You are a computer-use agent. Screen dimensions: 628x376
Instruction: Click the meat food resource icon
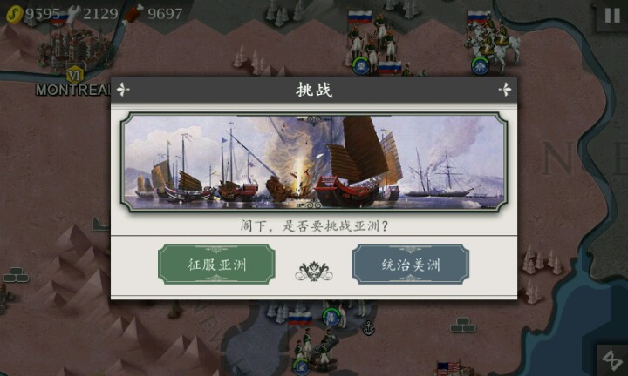click(133, 14)
